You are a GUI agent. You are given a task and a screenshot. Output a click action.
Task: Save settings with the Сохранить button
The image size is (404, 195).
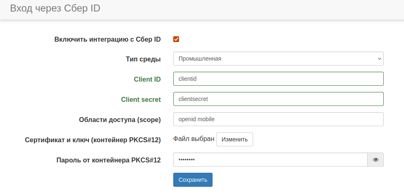193,180
